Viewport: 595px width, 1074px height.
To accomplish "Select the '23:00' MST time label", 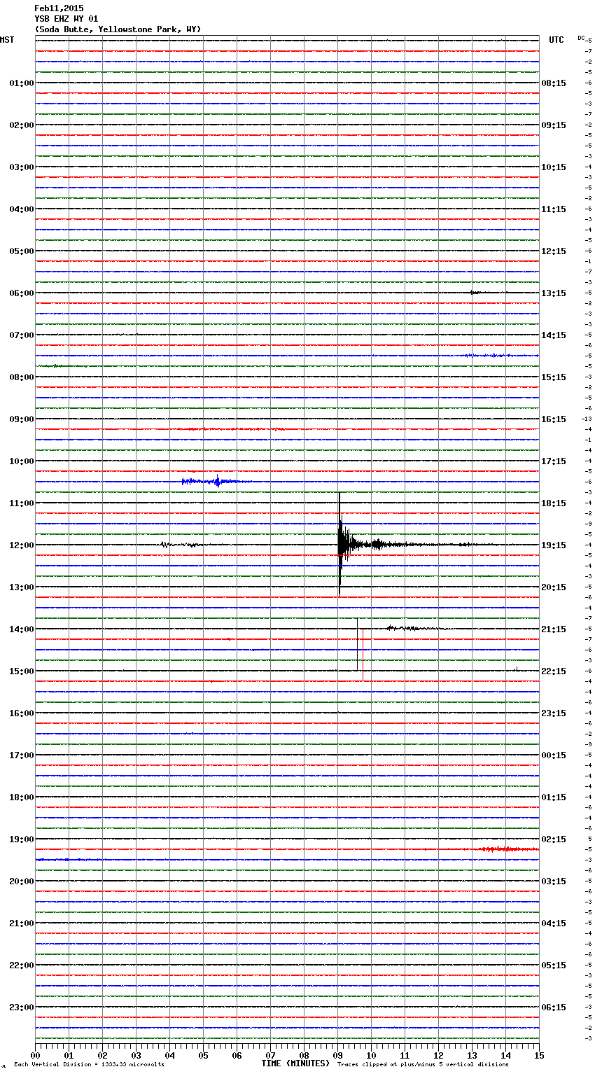I will 21,1007.
